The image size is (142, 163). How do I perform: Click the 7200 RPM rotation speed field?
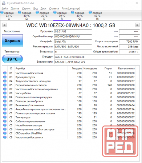129,42
